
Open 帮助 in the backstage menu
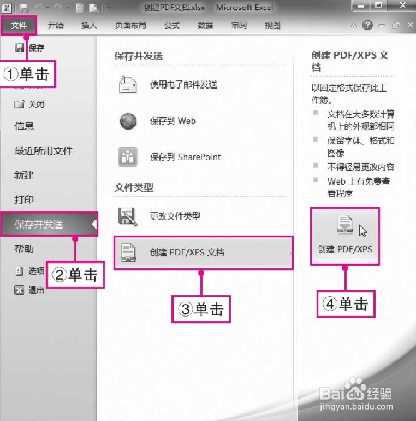[x=24, y=249]
